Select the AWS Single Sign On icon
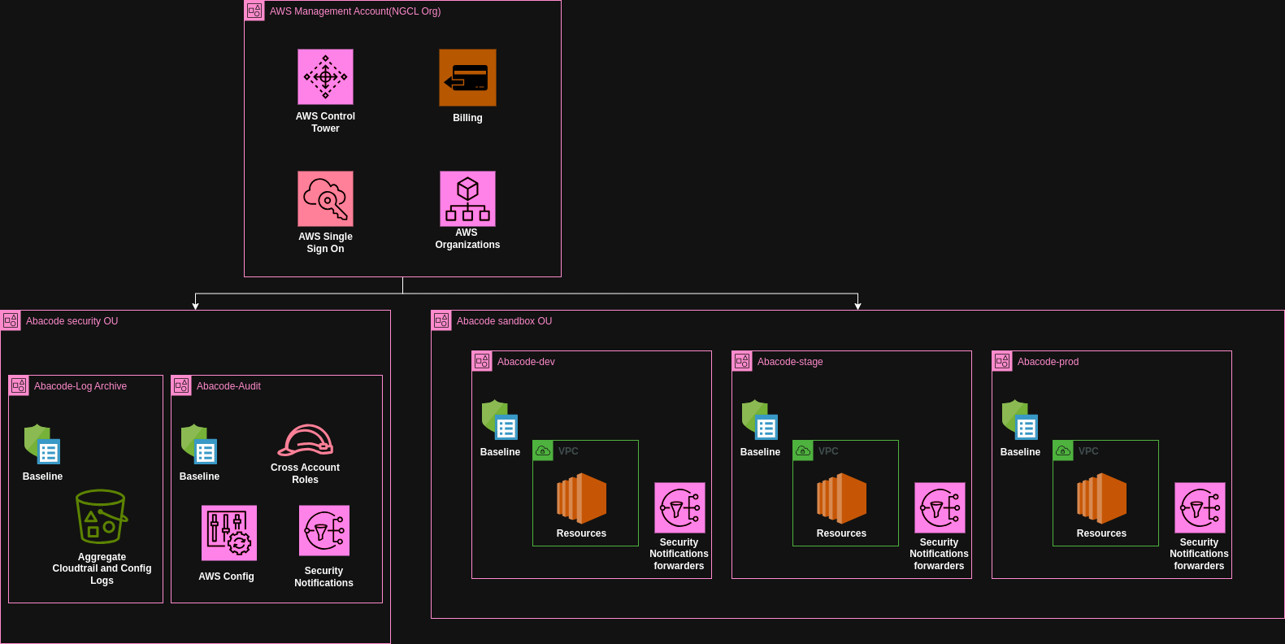The height and width of the screenshot is (644, 1285). click(x=325, y=198)
